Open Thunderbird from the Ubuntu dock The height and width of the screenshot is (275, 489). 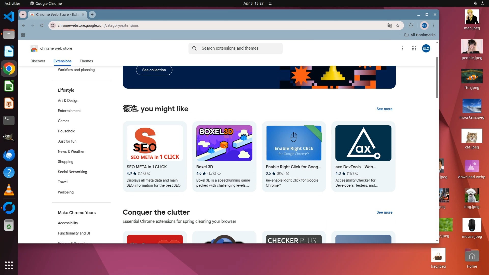(x=9, y=155)
